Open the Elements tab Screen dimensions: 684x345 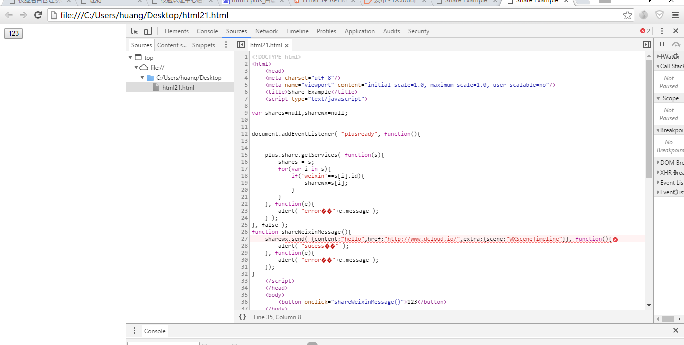pos(176,31)
